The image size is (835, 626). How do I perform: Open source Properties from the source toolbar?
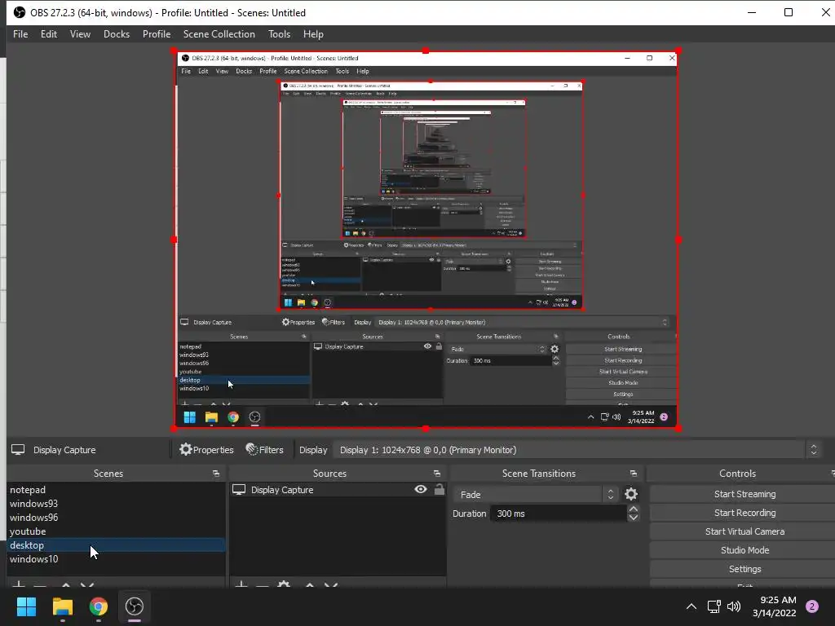[206, 450]
